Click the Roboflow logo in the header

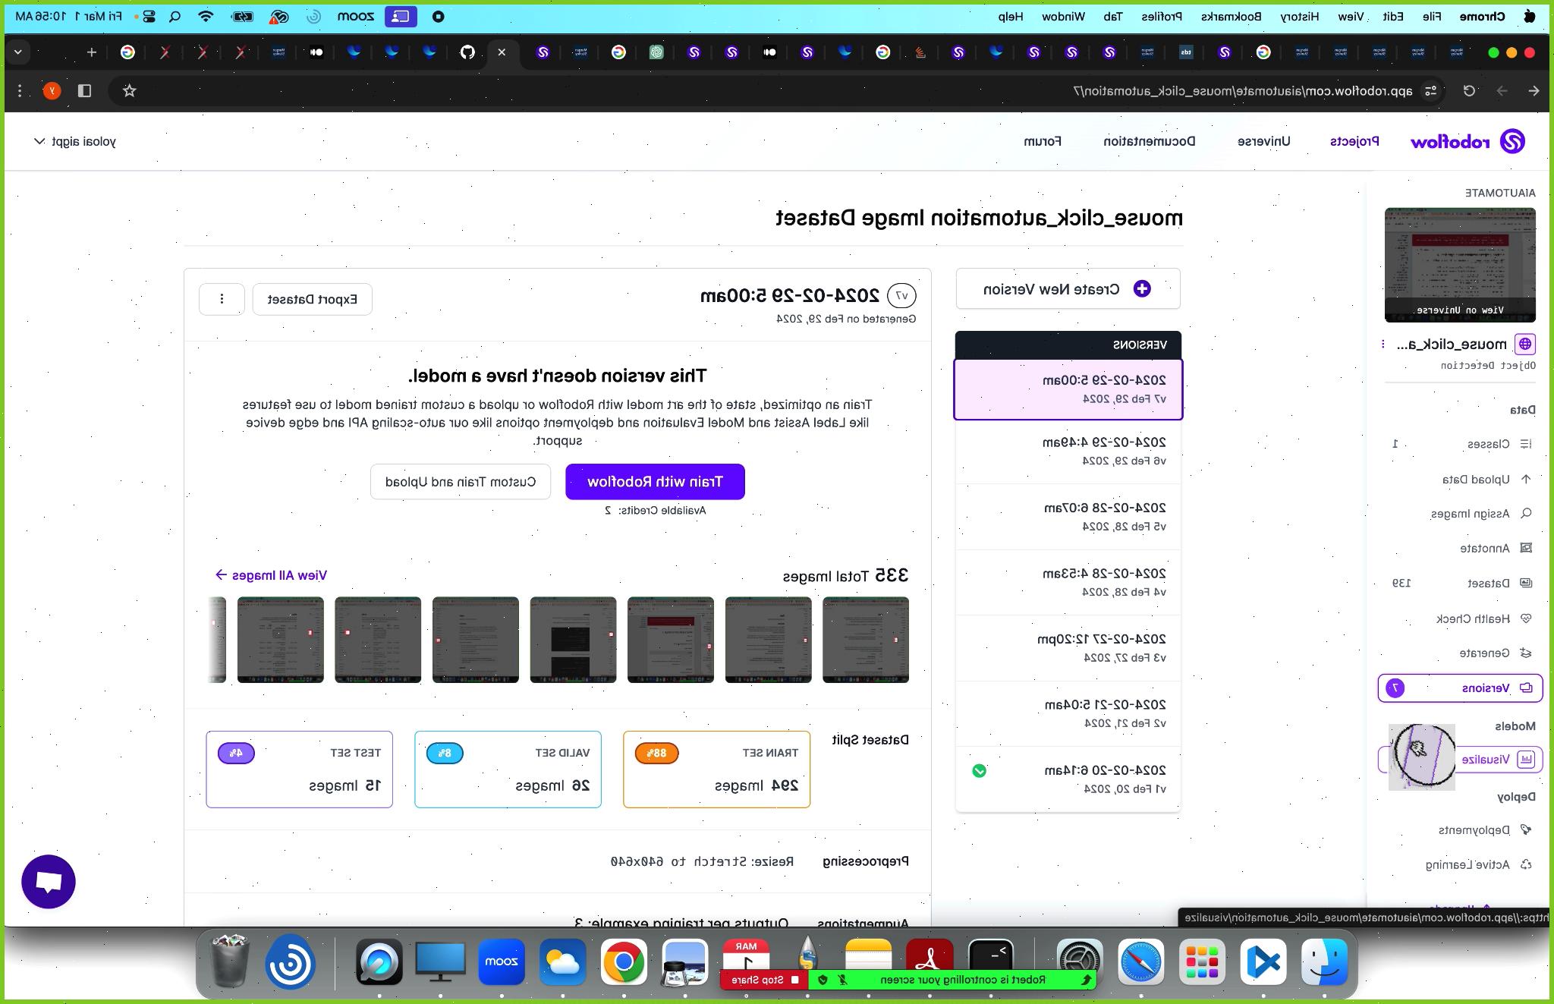tap(1467, 142)
